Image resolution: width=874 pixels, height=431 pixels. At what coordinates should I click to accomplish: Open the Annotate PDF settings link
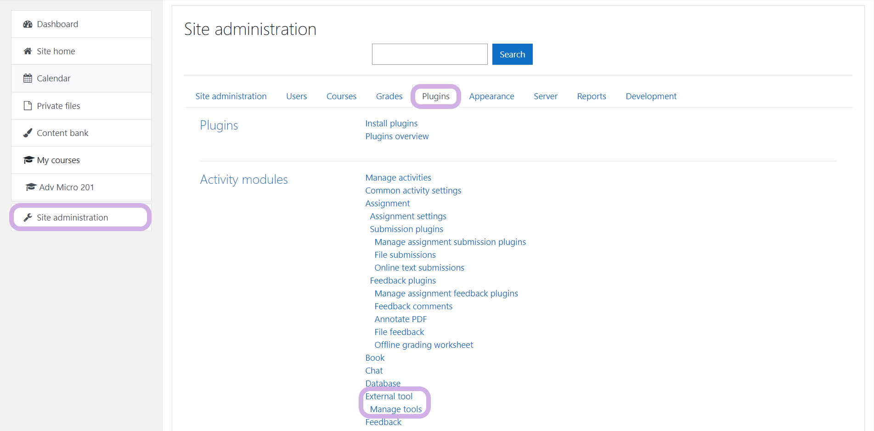[400, 319]
